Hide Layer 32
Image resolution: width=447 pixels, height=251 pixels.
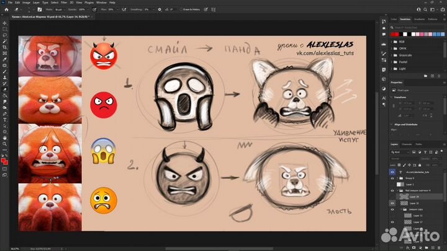[392, 203]
